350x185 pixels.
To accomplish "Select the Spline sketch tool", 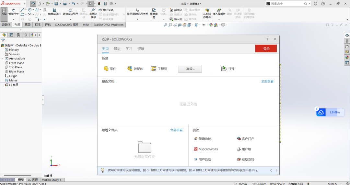I will [x=37, y=10].
